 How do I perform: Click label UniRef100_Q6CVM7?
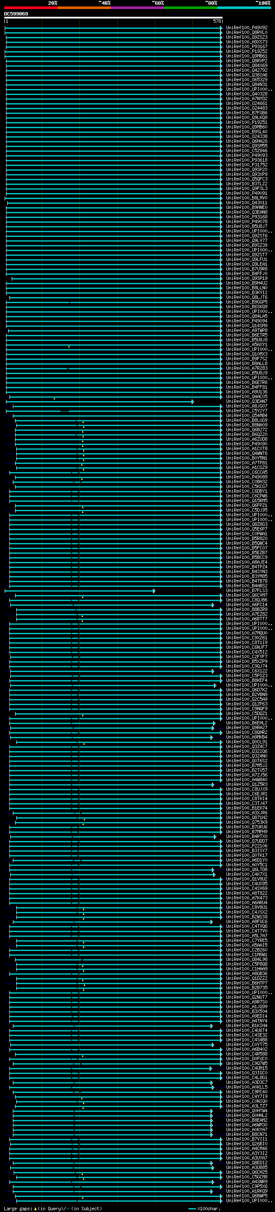247,595
